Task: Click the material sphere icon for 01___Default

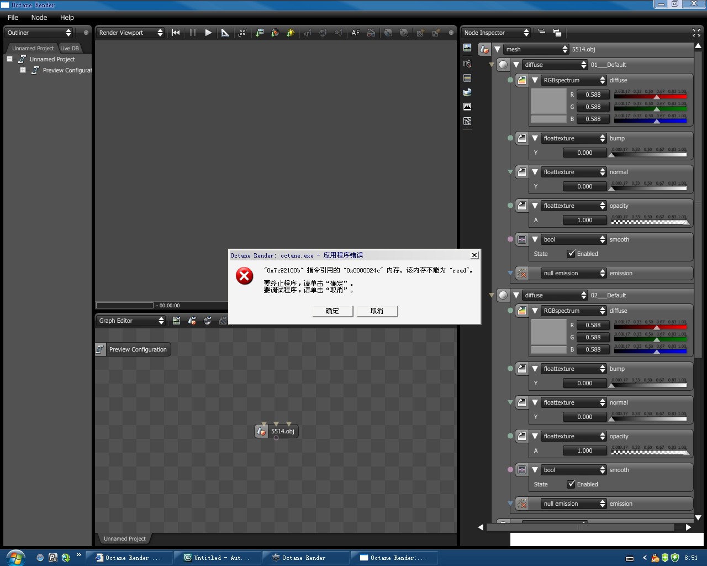Action: [503, 65]
